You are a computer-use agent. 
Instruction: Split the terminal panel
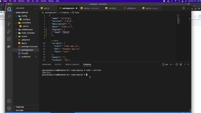tap(177, 64)
